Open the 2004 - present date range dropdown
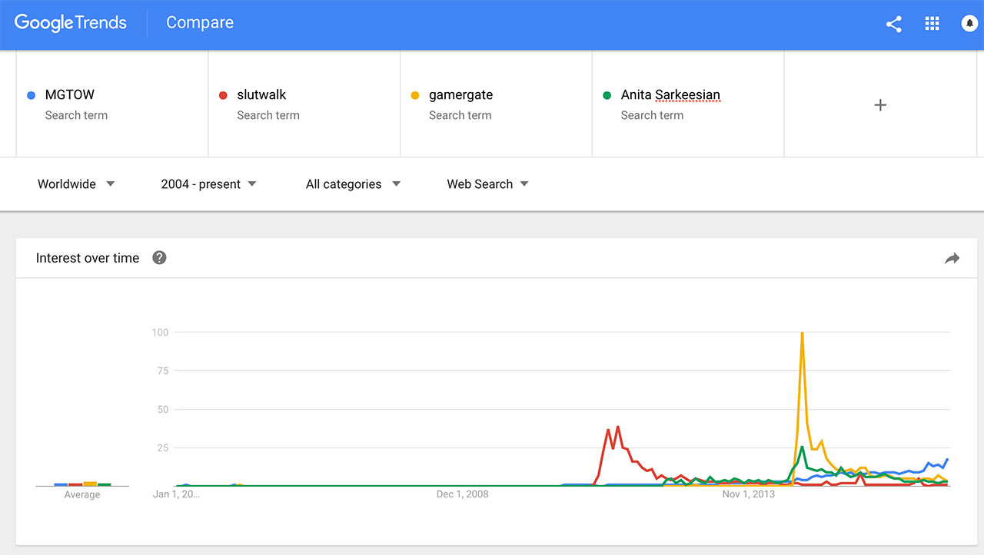This screenshot has width=984, height=555. click(208, 184)
